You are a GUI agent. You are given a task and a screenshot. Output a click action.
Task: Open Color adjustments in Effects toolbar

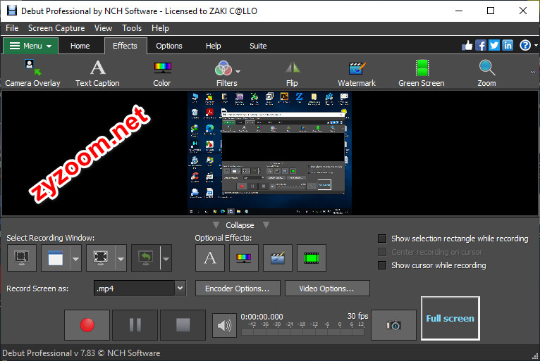click(162, 72)
